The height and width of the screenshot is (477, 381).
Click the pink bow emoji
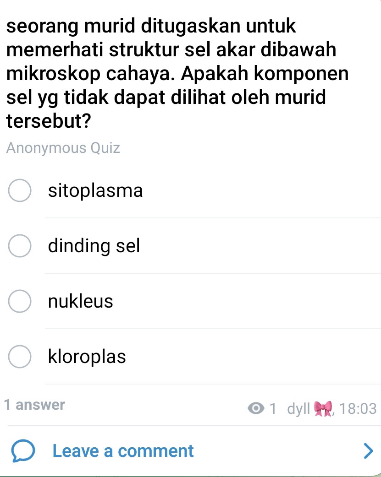(x=323, y=408)
